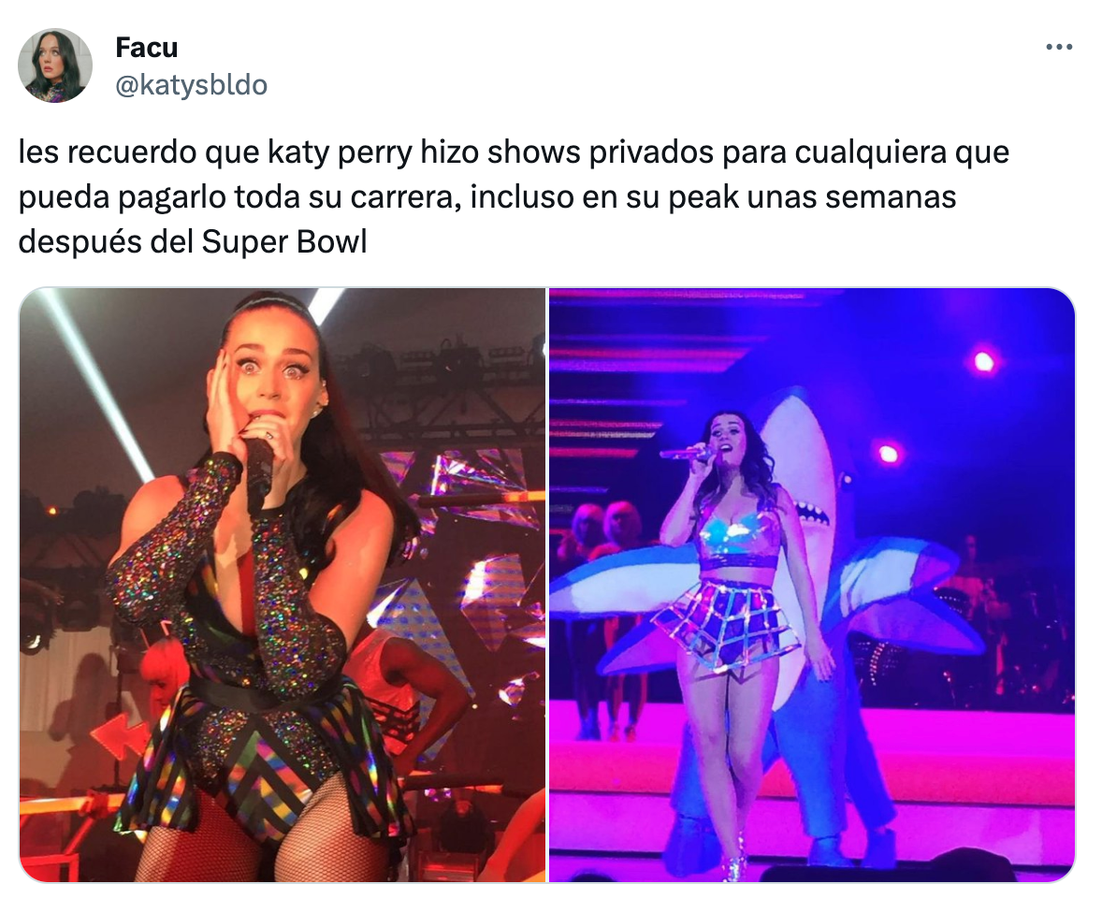Click the shark's toothy mouth in right photo

pyautogui.click(x=813, y=514)
